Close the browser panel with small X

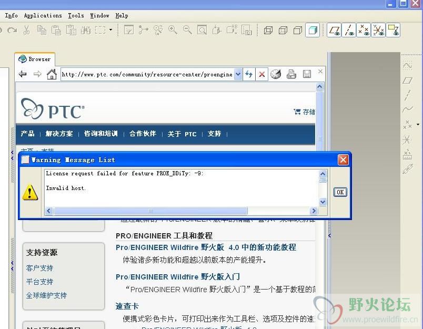click(x=320, y=71)
